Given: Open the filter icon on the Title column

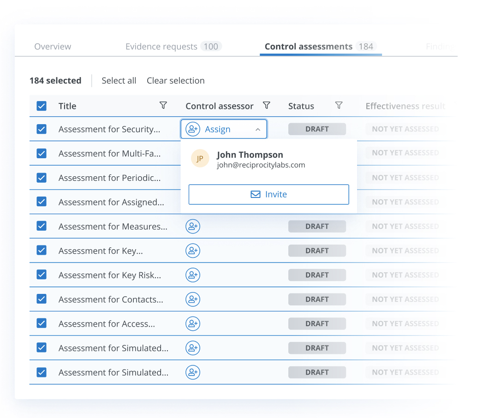Looking at the screenshot, I should click(x=163, y=106).
